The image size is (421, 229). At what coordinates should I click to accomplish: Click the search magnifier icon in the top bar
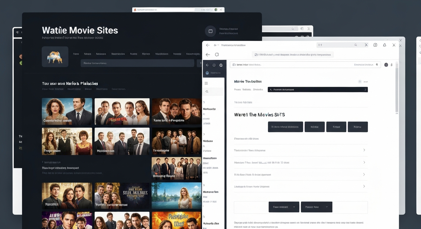click(x=356, y=45)
